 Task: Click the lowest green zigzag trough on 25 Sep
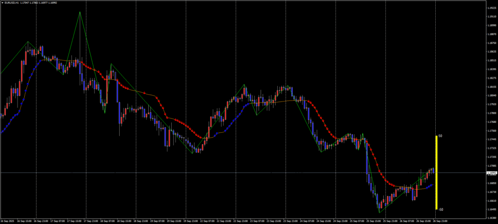(380, 212)
